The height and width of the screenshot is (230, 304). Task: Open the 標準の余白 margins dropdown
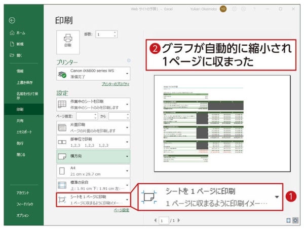(x=93, y=185)
